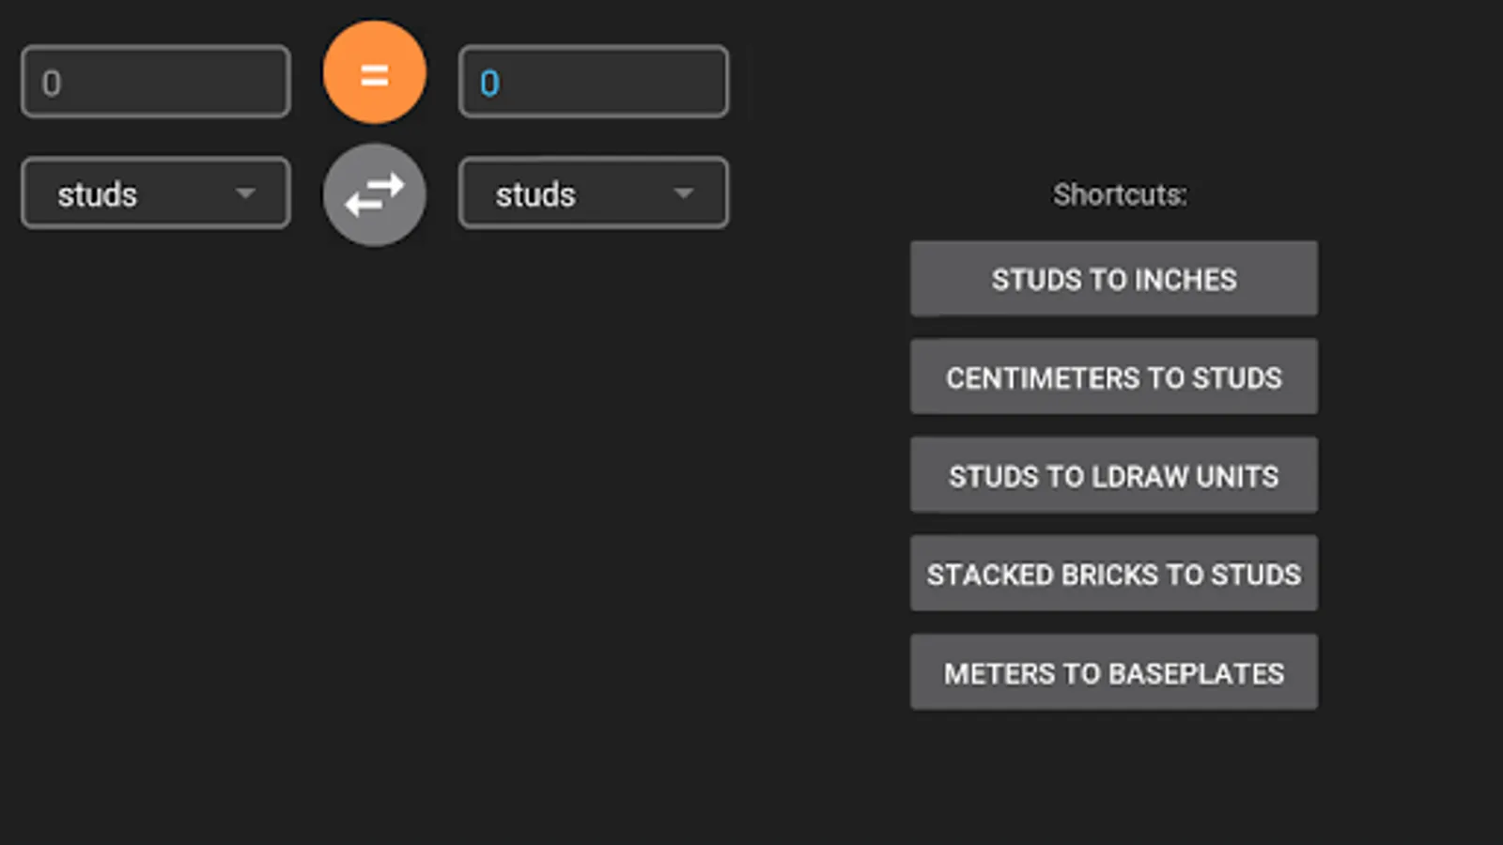
Task: Open the source unit "studs" selector
Action: tap(155, 193)
